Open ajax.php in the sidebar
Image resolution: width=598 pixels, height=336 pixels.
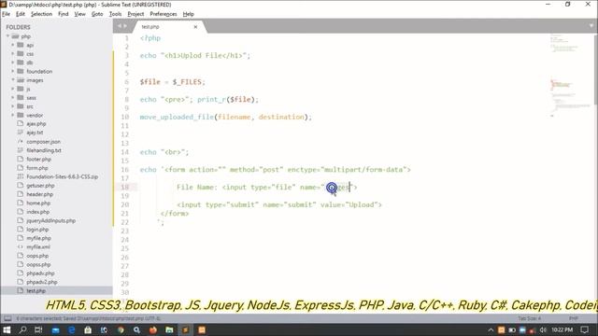[36, 124]
